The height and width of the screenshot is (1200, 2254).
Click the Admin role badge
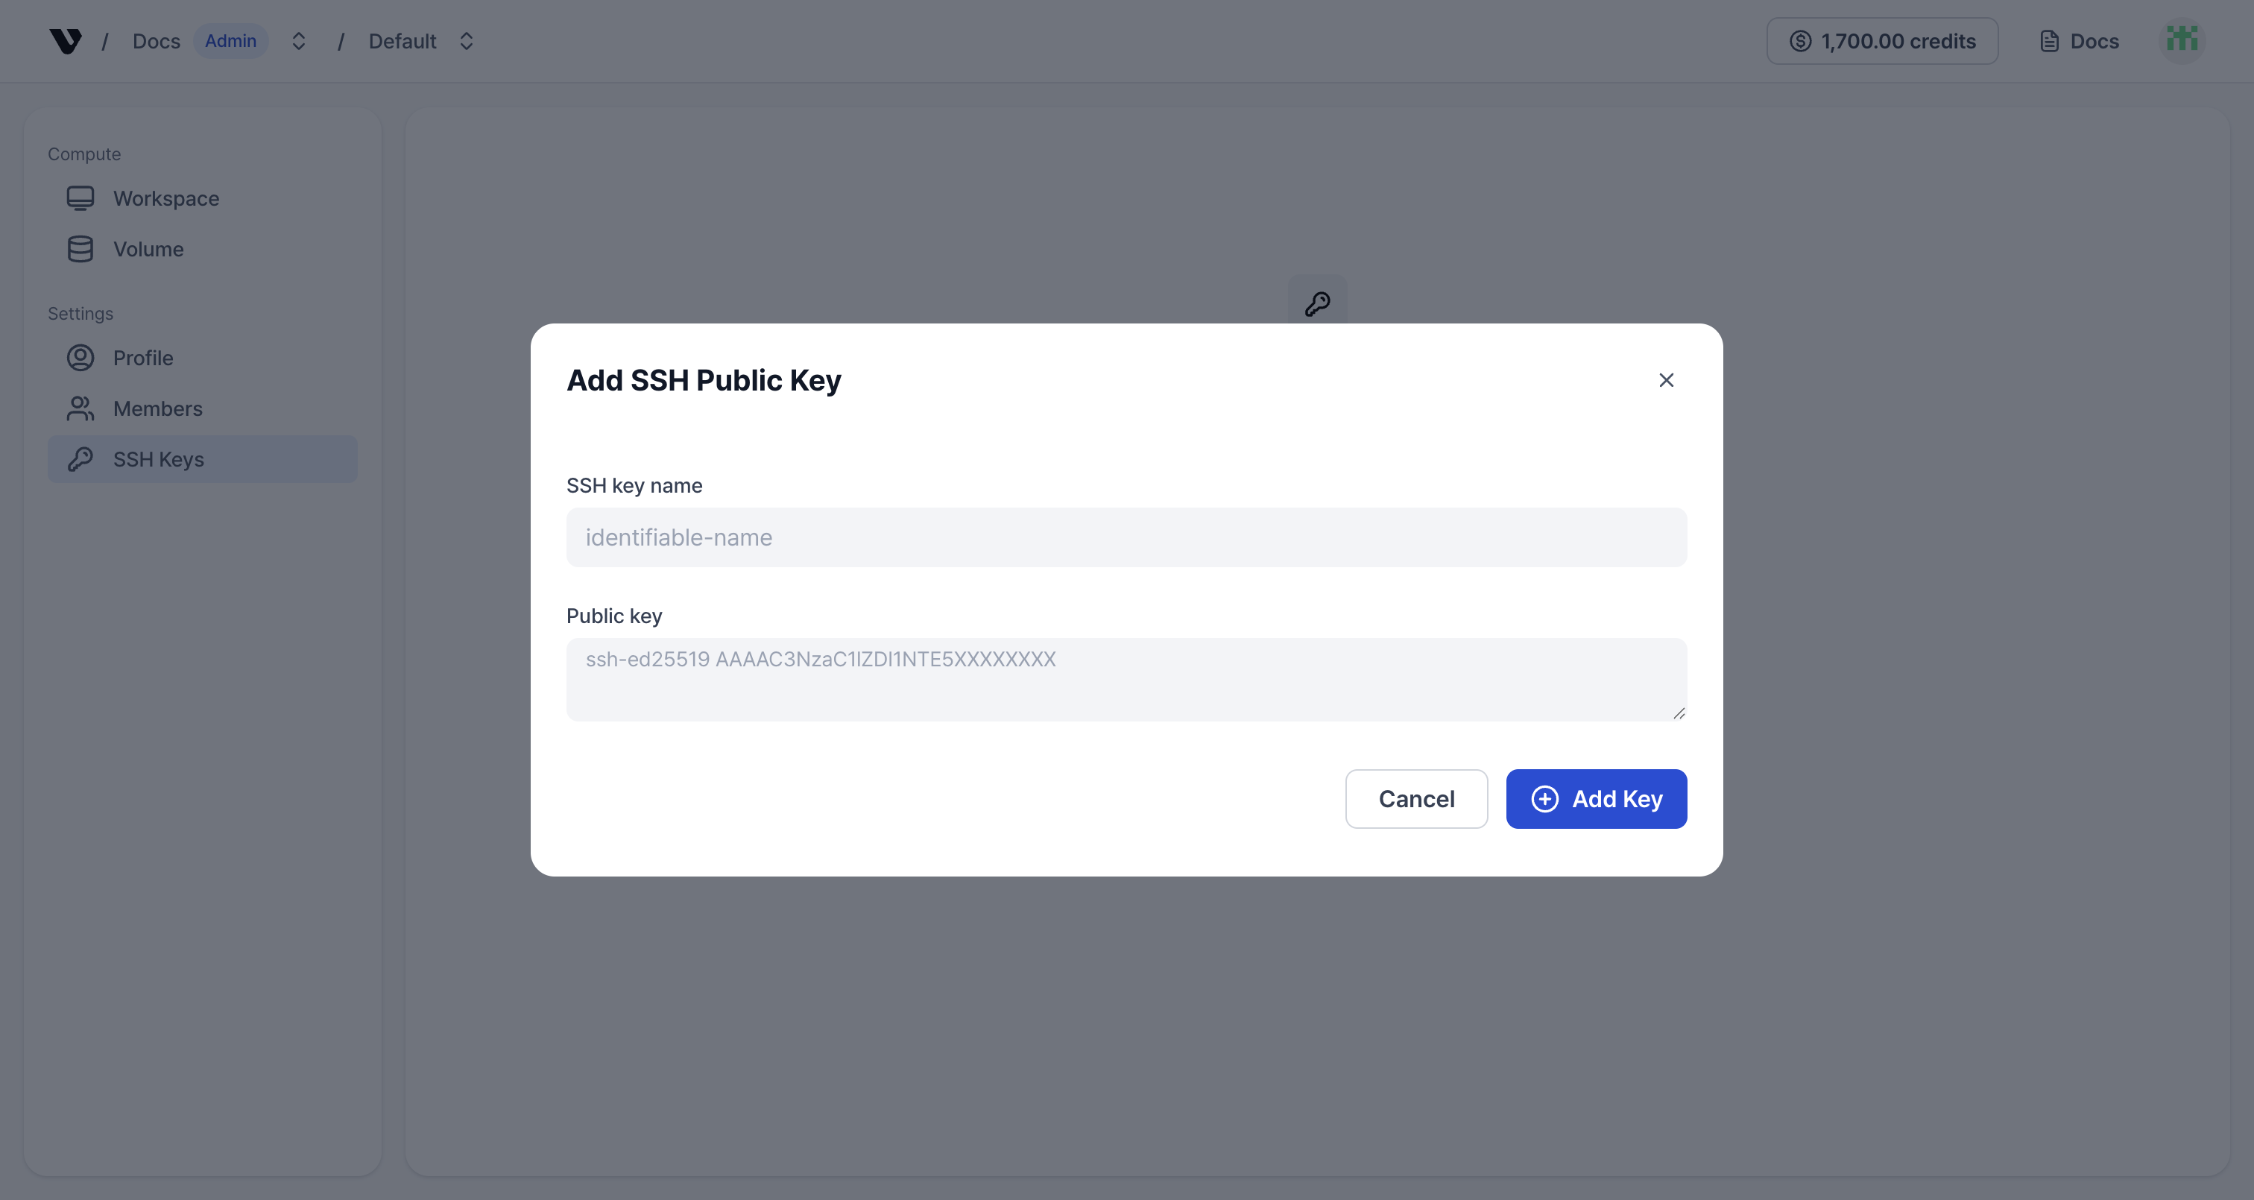(230, 40)
